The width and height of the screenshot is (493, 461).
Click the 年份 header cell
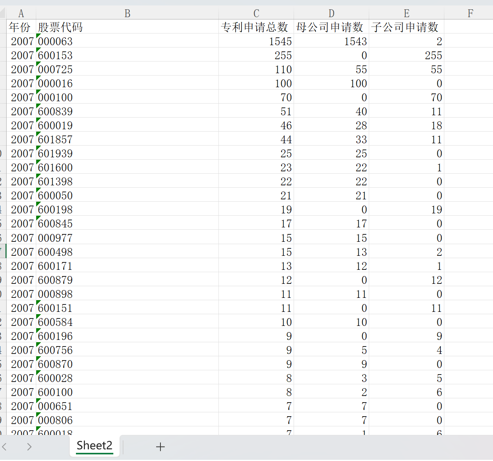click(21, 26)
